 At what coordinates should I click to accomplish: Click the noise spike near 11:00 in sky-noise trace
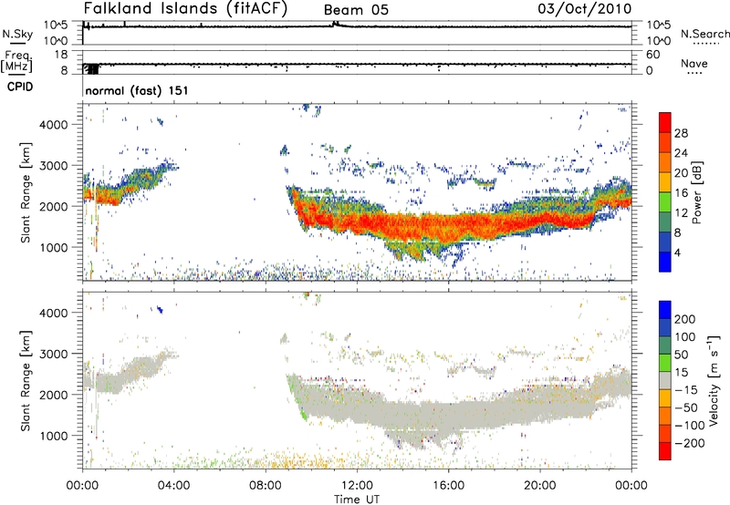(x=336, y=24)
